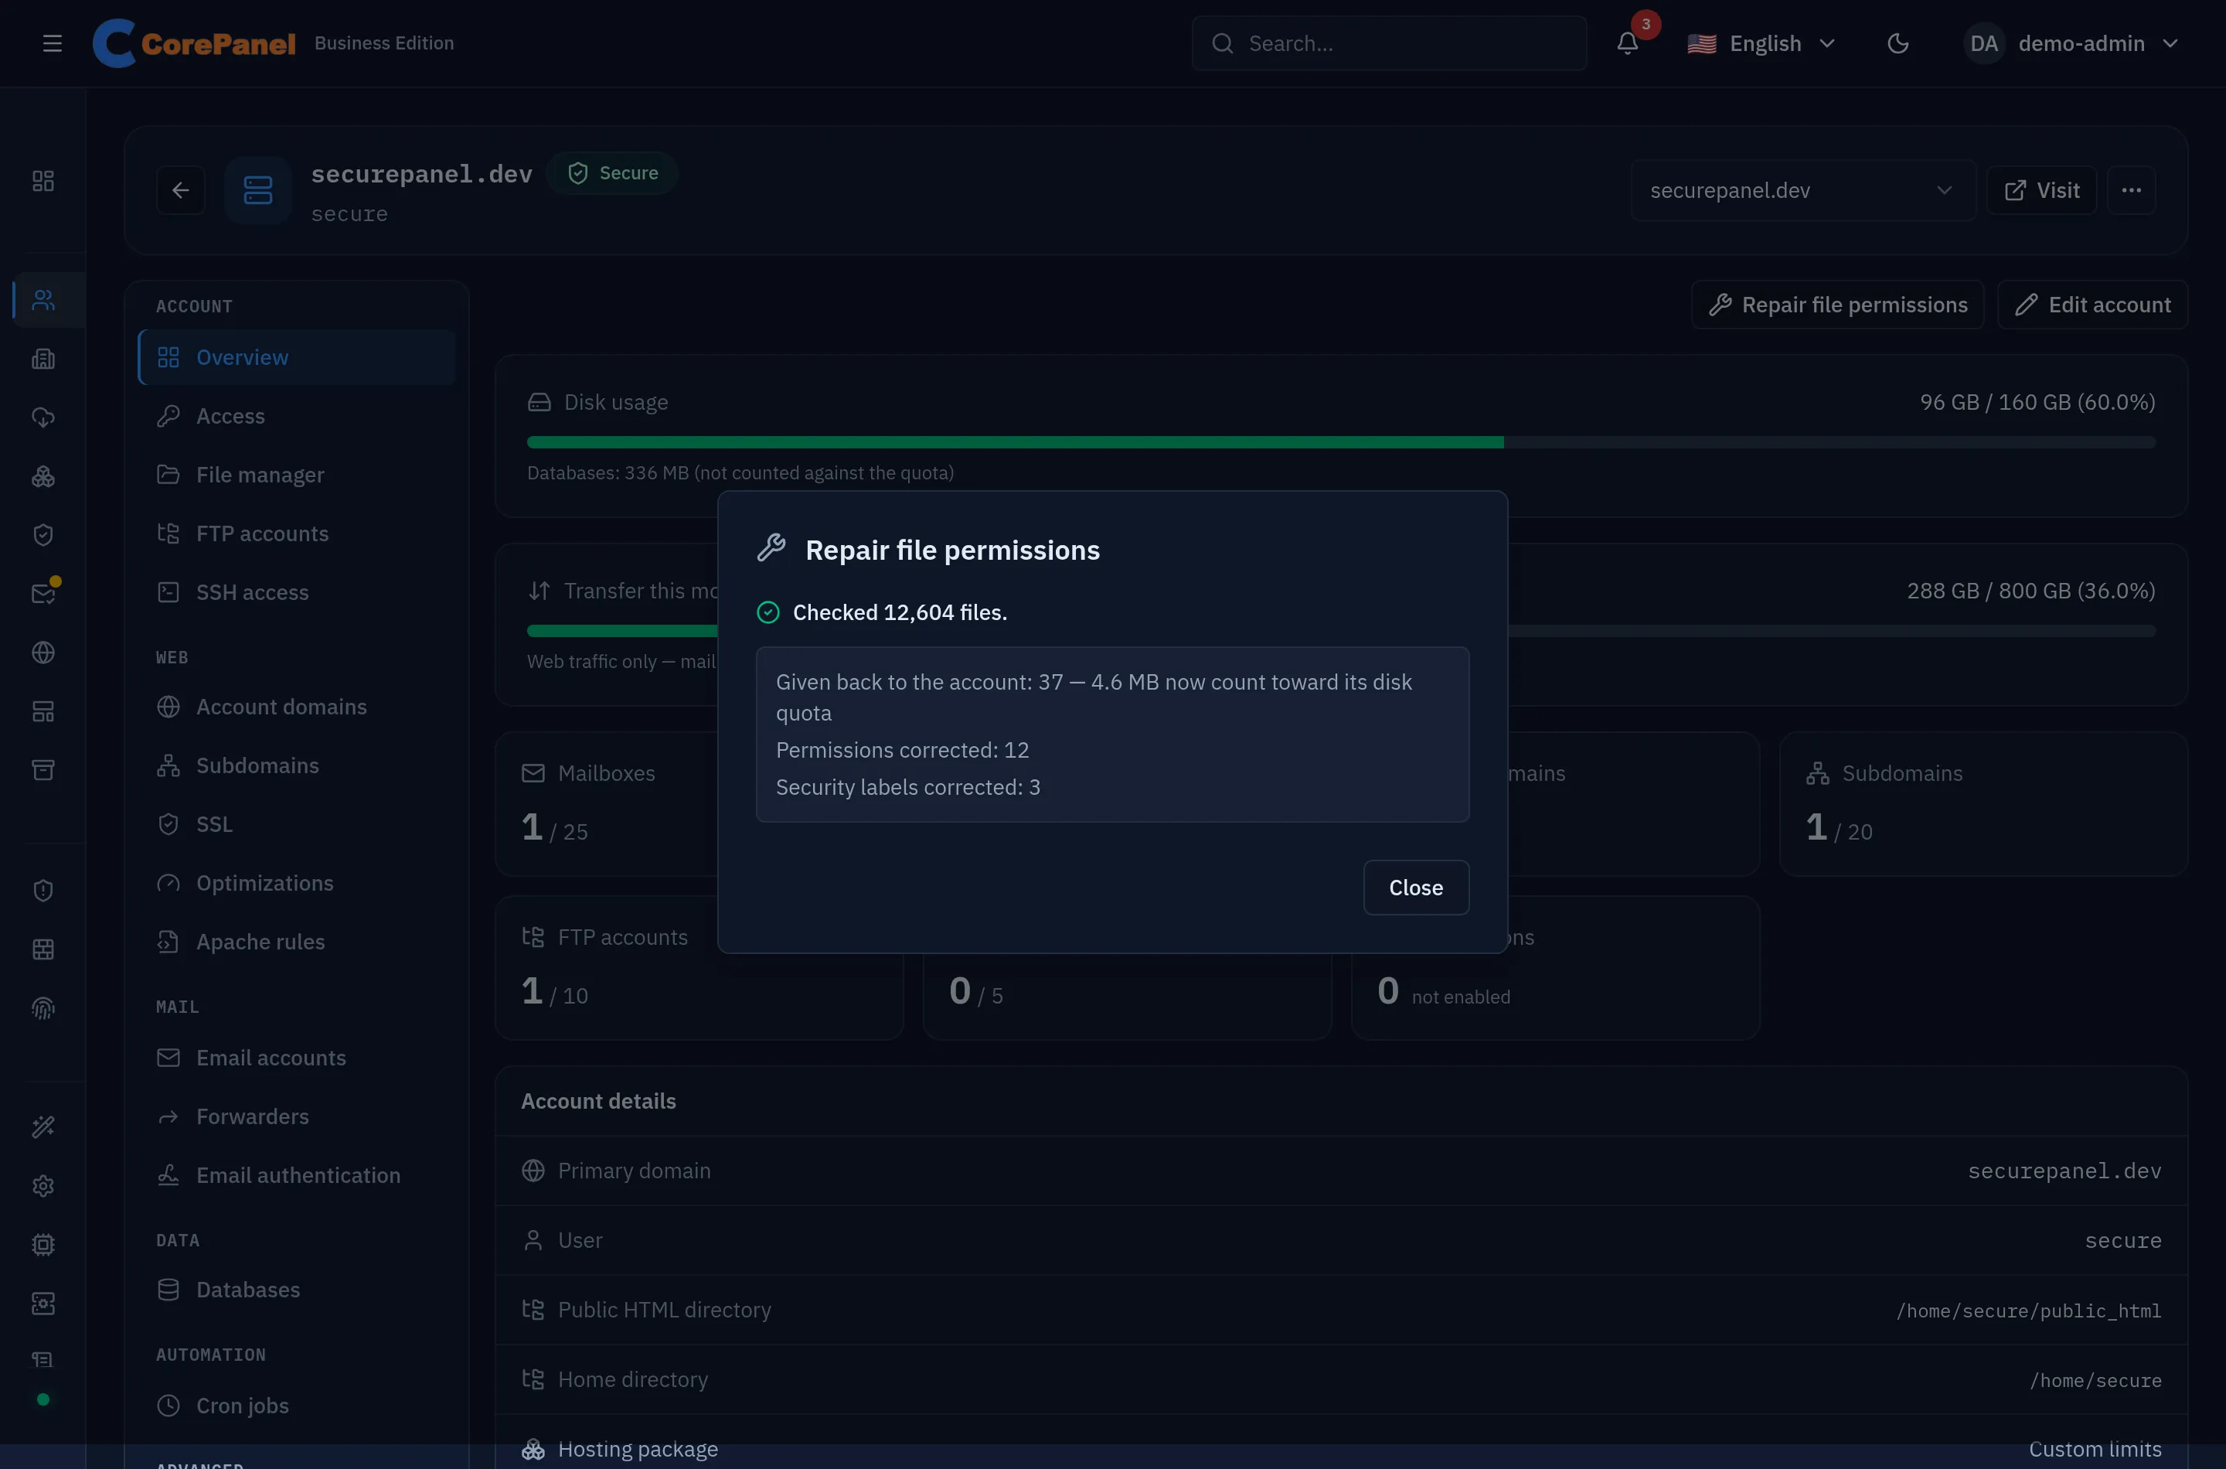Click the Repair file permissions button
This screenshot has height=1469, width=2226.
click(1836, 305)
